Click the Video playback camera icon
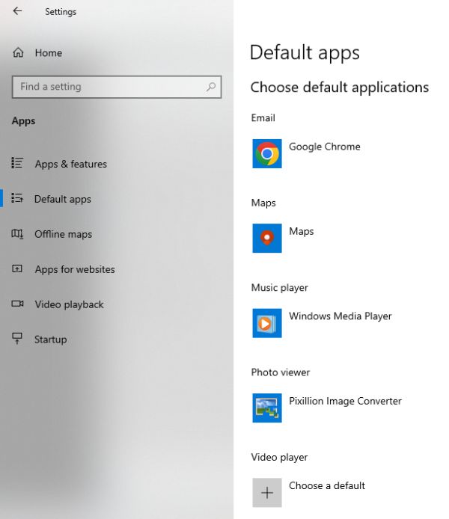This screenshot has height=519, width=449. (18, 304)
